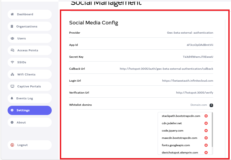Click the plus icon to add whitelist domain
231x160 pixels.
point(211,105)
